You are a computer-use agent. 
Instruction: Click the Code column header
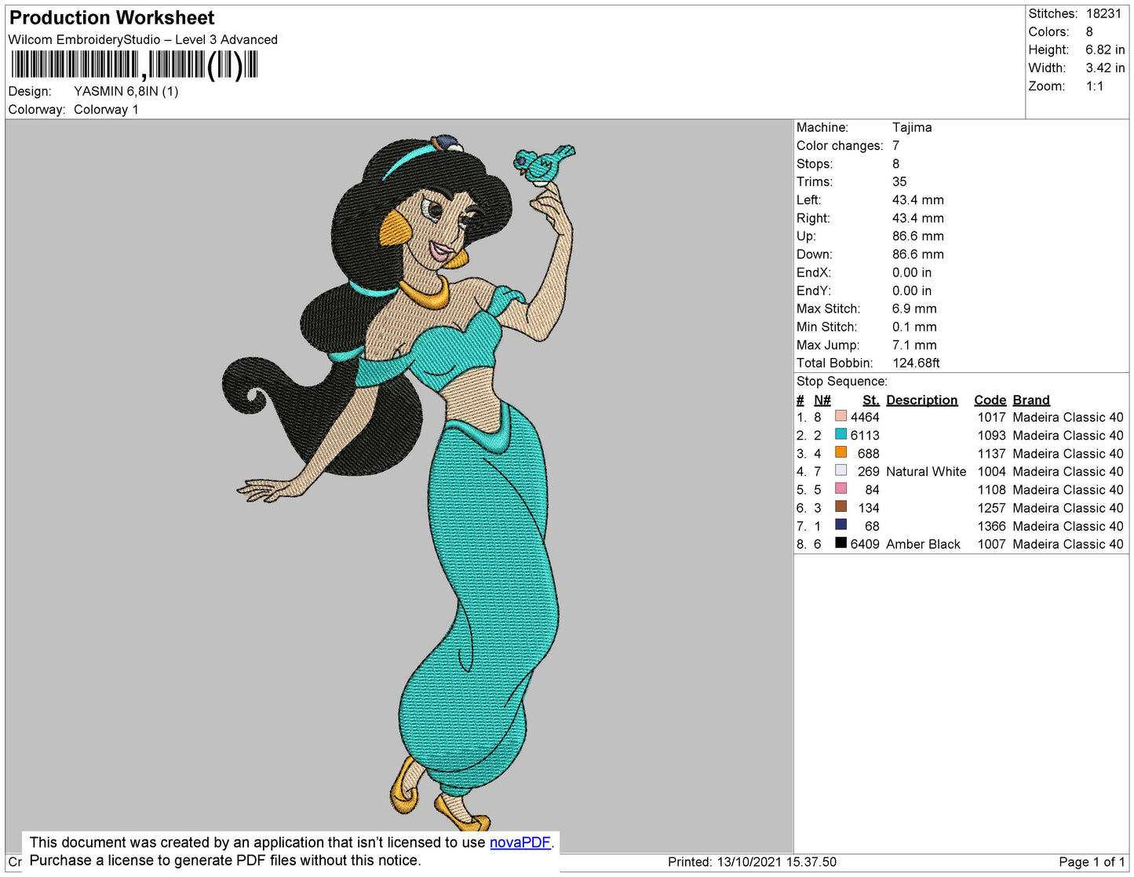point(990,400)
